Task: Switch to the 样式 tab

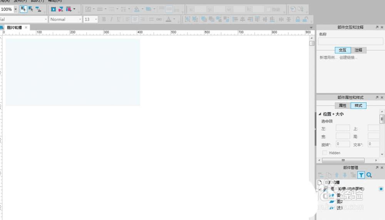Action: (x=358, y=105)
